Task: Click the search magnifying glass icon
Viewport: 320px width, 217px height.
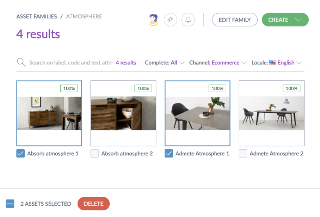Action: pos(21,63)
